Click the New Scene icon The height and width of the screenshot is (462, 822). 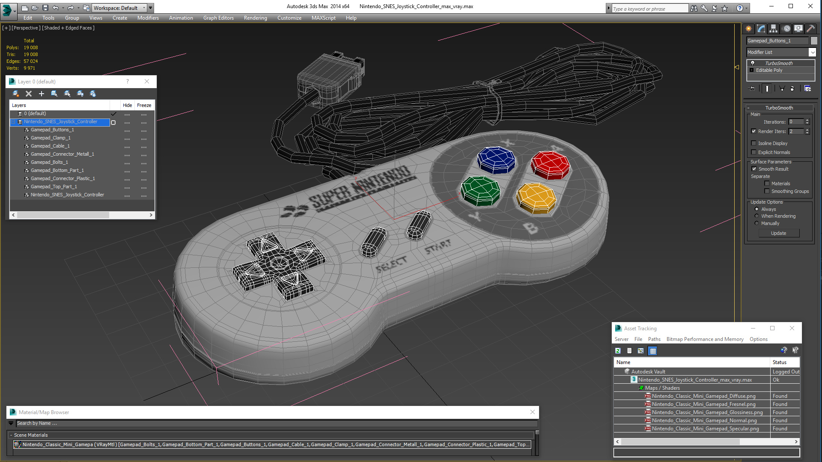pyautogui.click(x=25, y=8)
